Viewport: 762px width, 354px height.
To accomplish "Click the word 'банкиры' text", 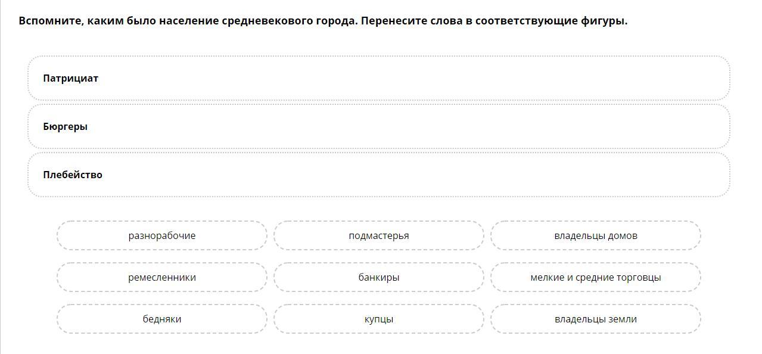I will point(379,277).
